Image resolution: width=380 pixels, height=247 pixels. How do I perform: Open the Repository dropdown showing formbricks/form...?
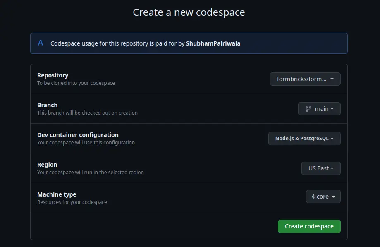pyautogui.click(x=305, y=79)
